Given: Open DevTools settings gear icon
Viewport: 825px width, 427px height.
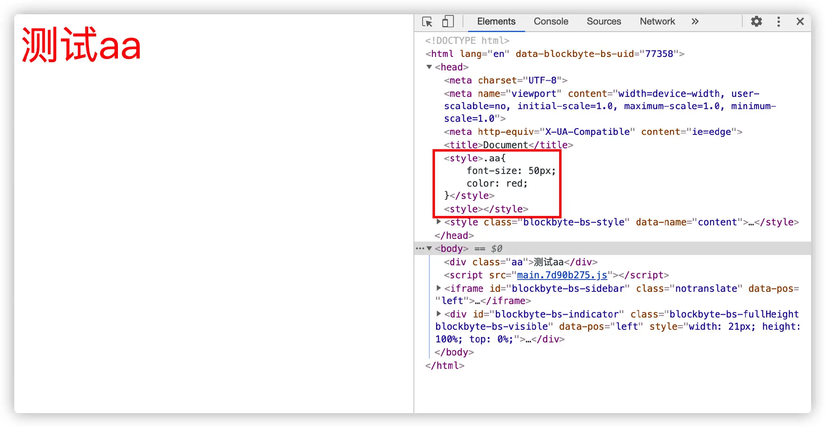Looking at the screenshot, I should 756,21.
